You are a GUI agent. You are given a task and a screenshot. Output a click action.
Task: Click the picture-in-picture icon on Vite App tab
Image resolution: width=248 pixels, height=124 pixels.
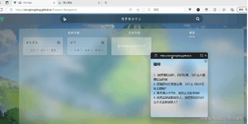20,3
